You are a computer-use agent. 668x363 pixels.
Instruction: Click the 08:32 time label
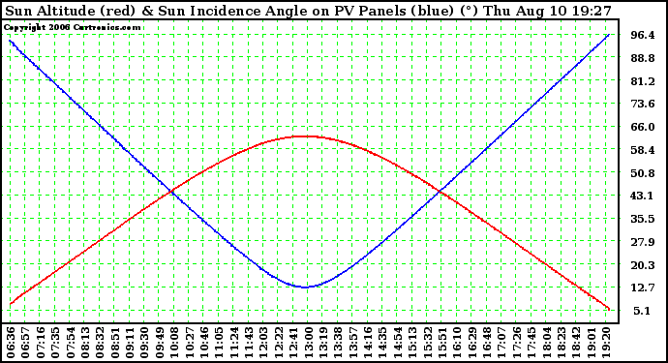coord(100,343)
